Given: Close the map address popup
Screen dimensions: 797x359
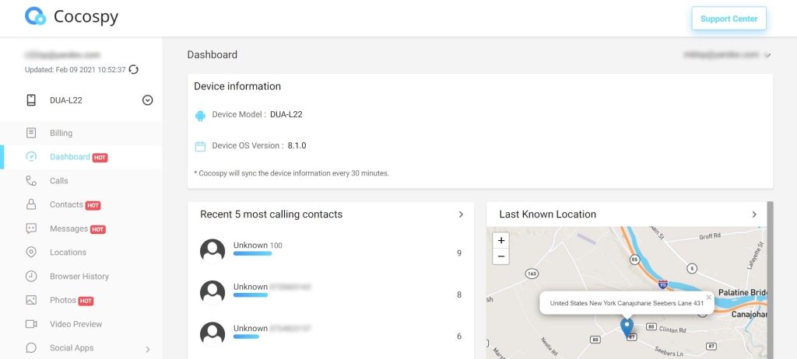Looking at the screenshot, I should click(x=708, y=298).
